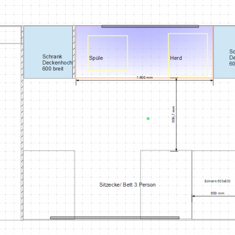Click the 600 mm dimension label

click(217, 193)
